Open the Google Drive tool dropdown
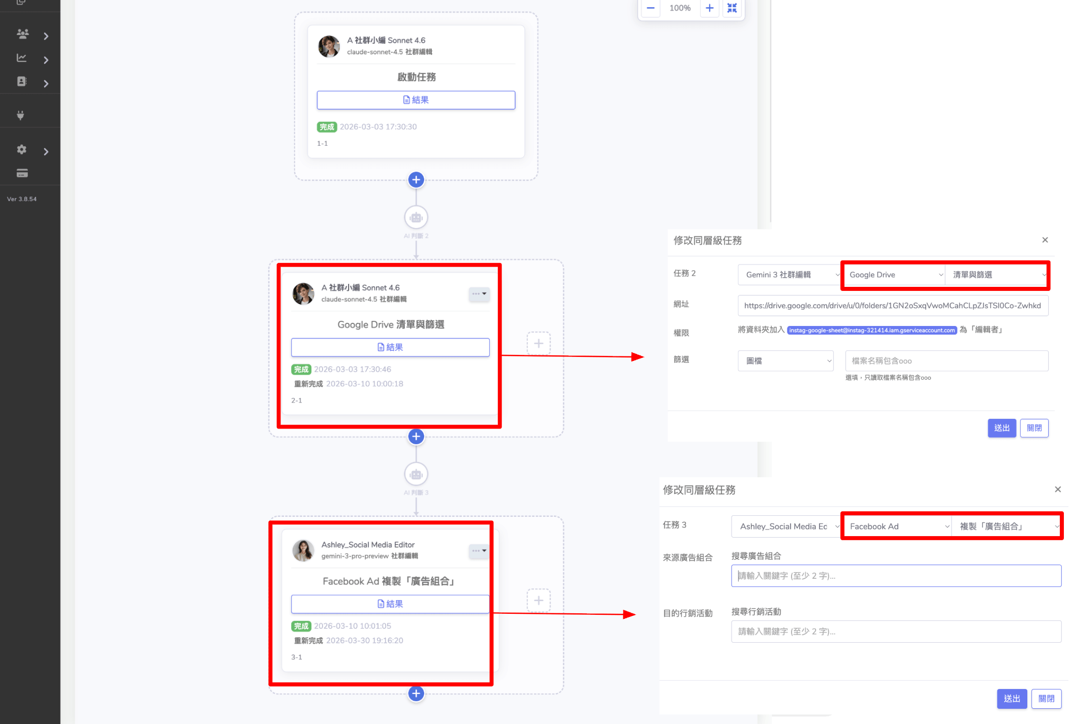The height and width of the screenshot is (724, 1071). click(895, 275)
